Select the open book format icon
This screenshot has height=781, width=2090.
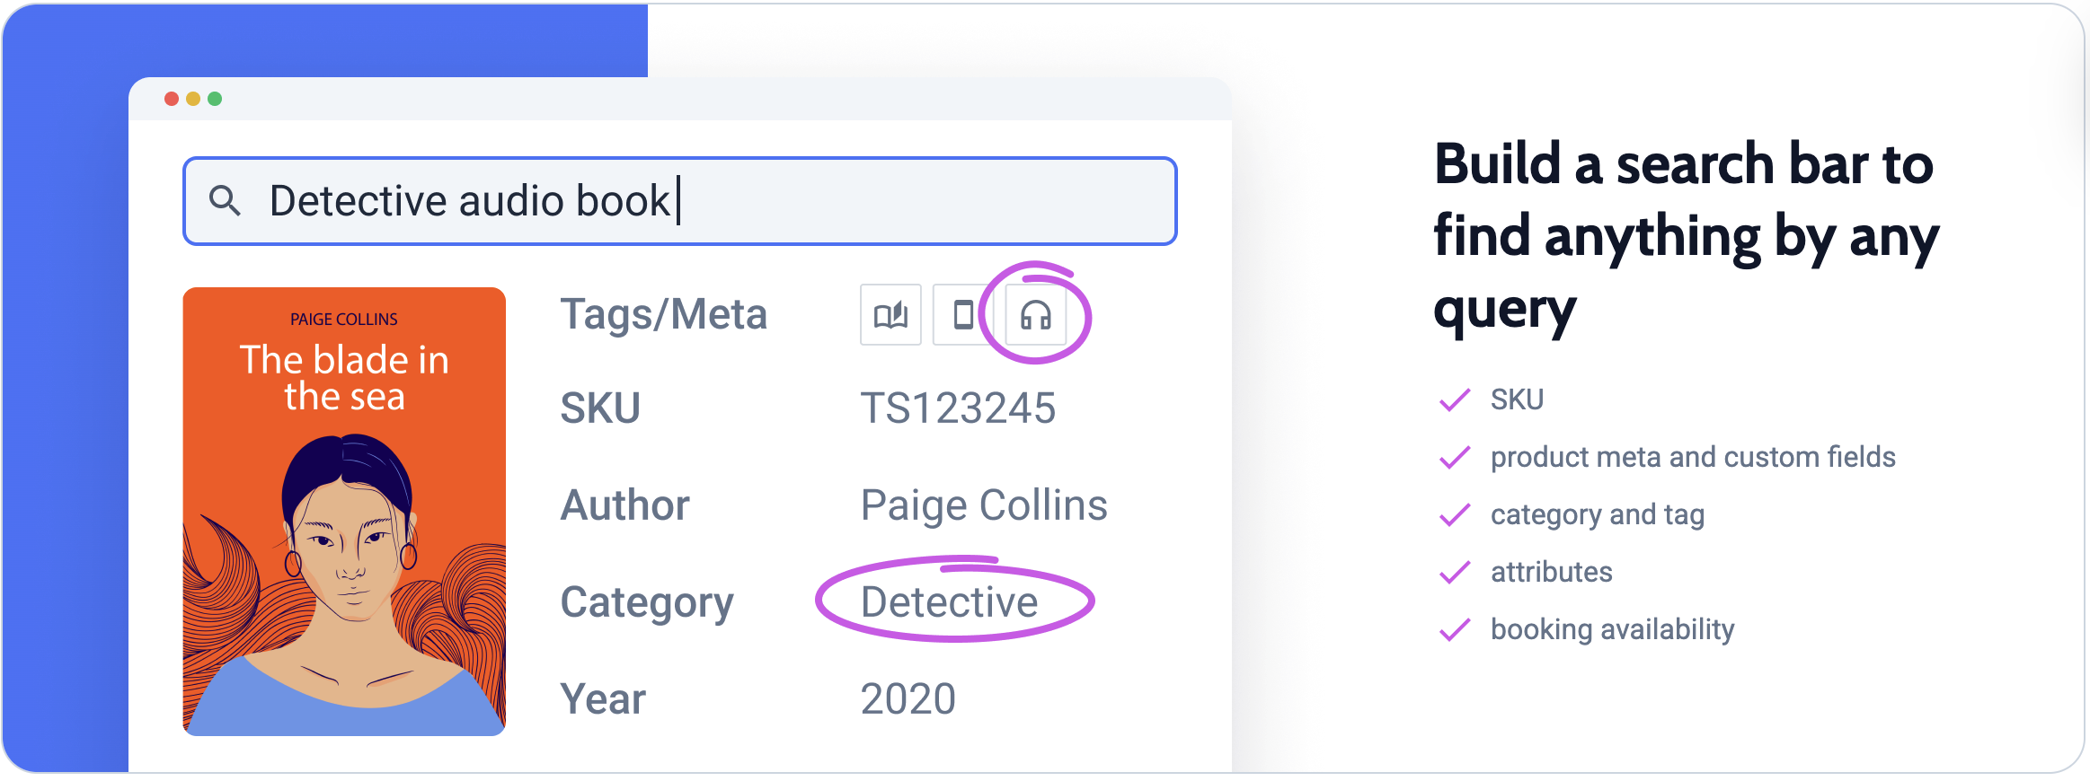coord(890,314)
